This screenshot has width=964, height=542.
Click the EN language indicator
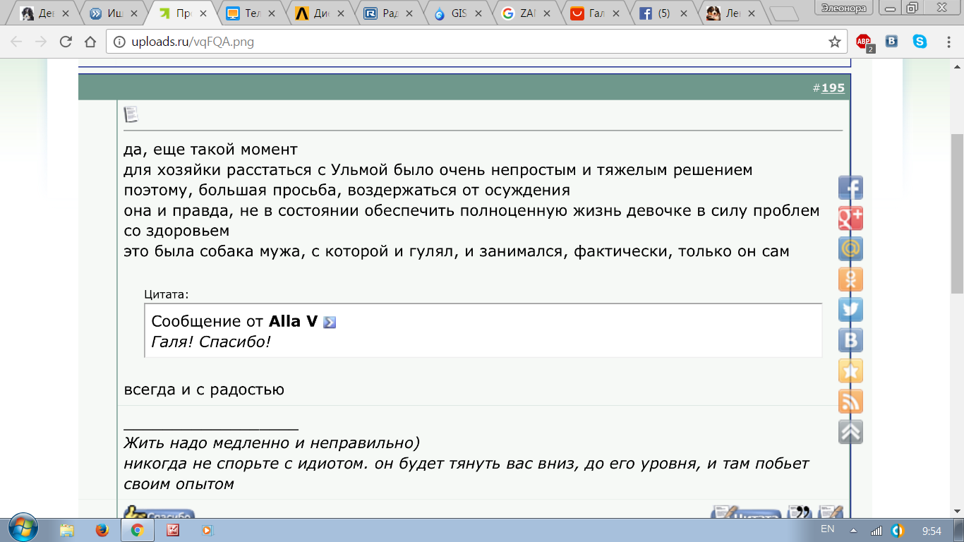tap(828, 529)
